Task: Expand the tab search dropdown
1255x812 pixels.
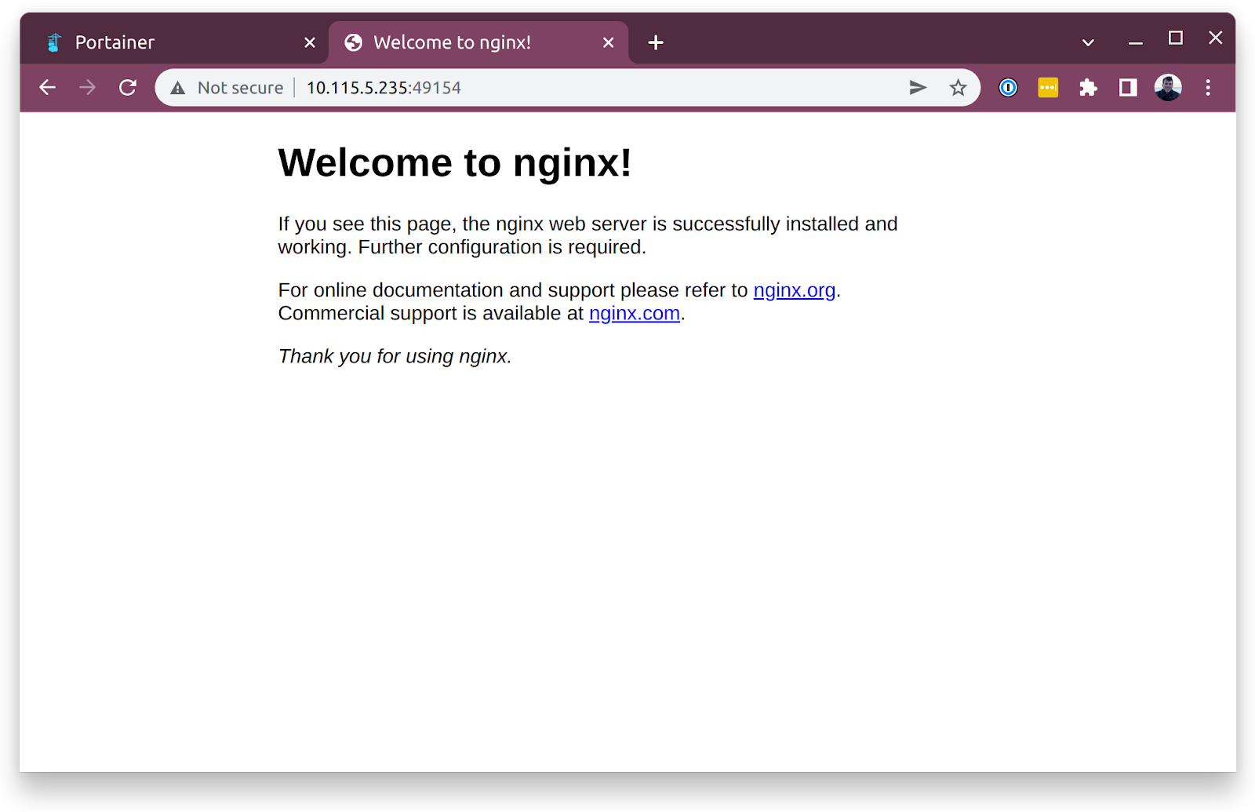Action: [1088, 42]
